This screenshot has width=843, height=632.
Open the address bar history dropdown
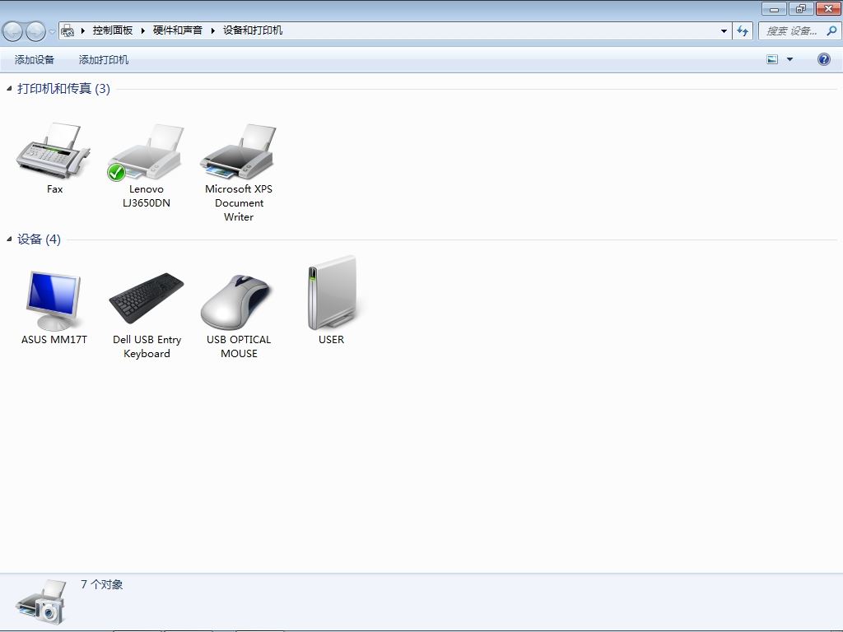724,30
